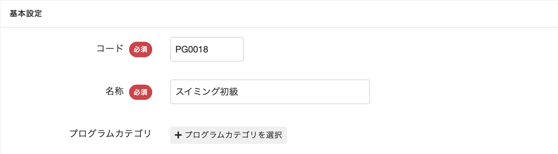Focus the 名称 input field
558x154 pixels.
(x=270, y=92)
